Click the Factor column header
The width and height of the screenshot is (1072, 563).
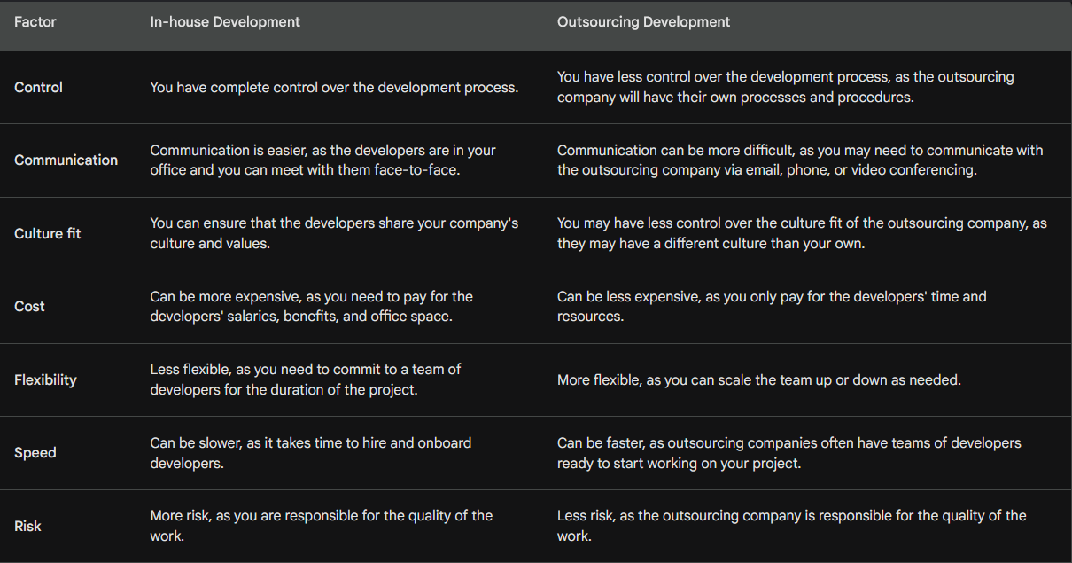pyautogui.click(x=35, y=22)
